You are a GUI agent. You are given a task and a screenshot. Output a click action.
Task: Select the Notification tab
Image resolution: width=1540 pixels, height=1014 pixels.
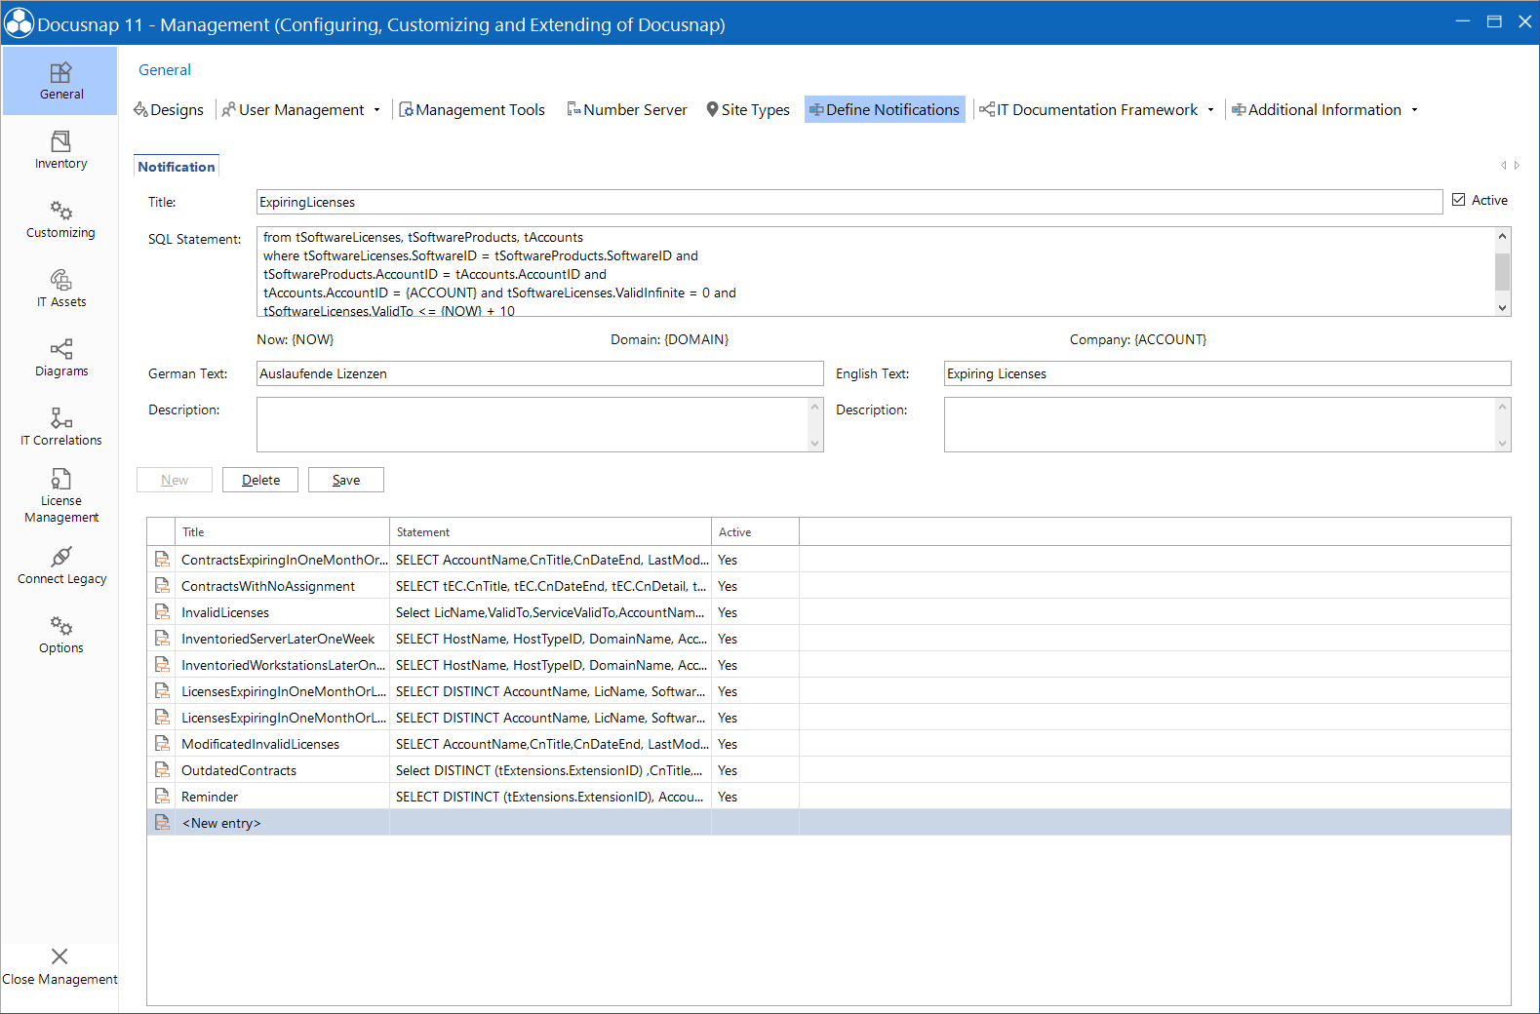click(x=177, y=167)
